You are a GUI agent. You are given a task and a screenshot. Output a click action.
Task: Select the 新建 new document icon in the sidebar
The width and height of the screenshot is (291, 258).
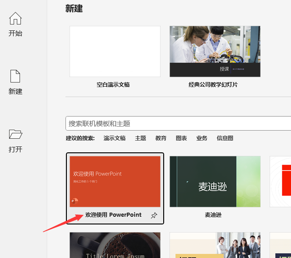(x=15, y=76)
